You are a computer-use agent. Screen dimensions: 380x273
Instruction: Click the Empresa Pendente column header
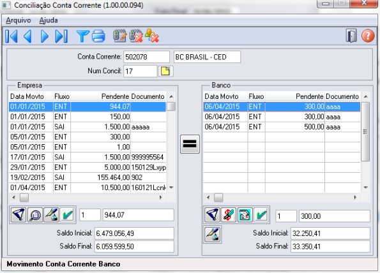point(100,96)
